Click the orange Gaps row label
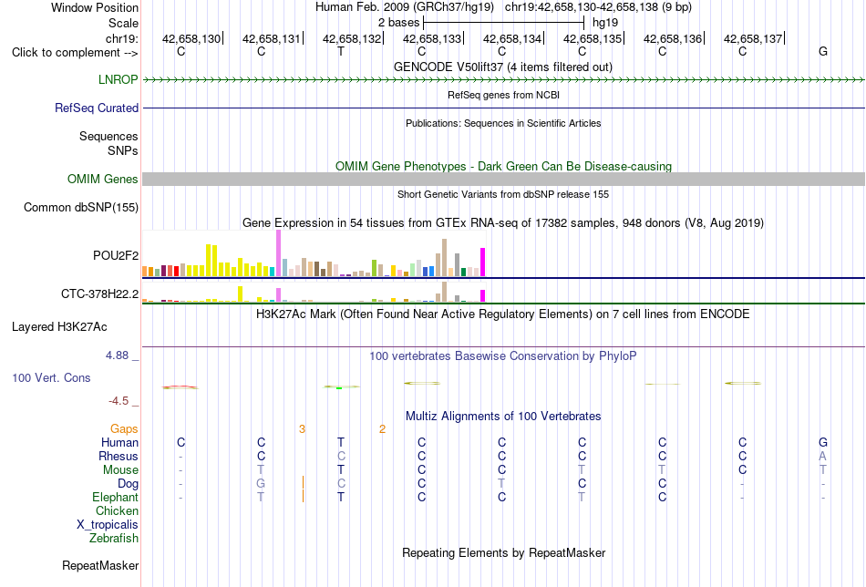This screenshot has width=866, height=587. tap(124, 429)
